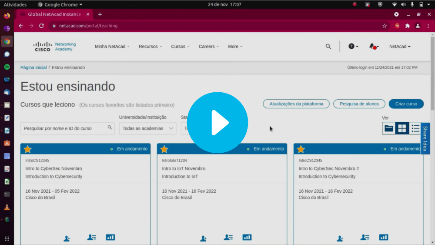The height and width of the screenshot is (245, 435).
Task: Expand Recursos menu
Action: coord(150,46)
